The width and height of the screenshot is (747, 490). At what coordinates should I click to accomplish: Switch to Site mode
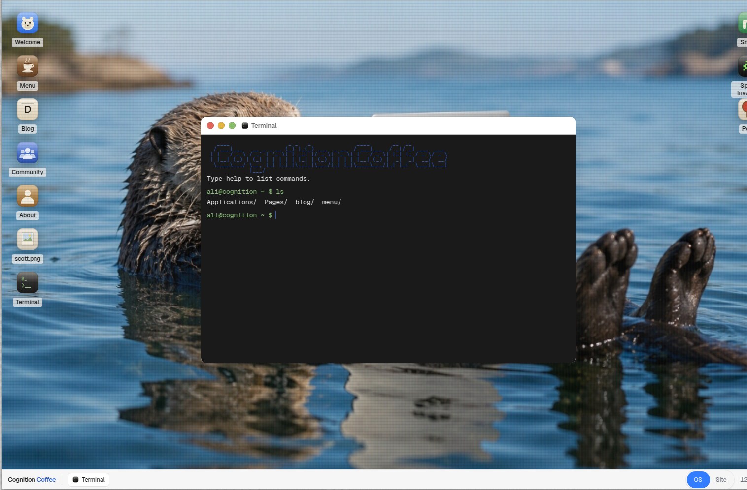click(x=721, y=480)
